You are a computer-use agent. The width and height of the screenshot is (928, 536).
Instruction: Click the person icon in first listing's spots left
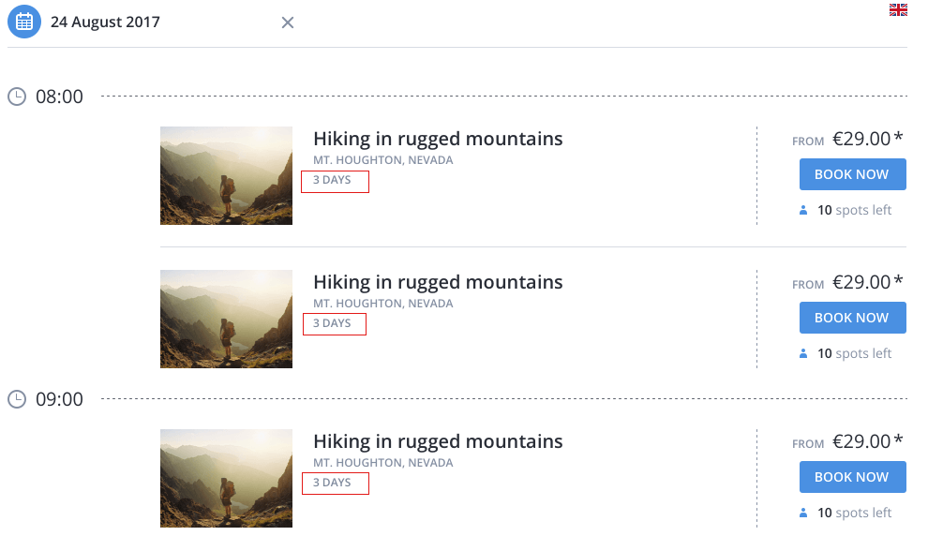(803, 210)
